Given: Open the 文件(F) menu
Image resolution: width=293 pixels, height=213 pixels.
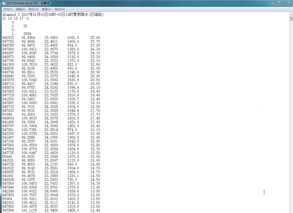Looking at the screenshot, I should [x=8, y=9].
